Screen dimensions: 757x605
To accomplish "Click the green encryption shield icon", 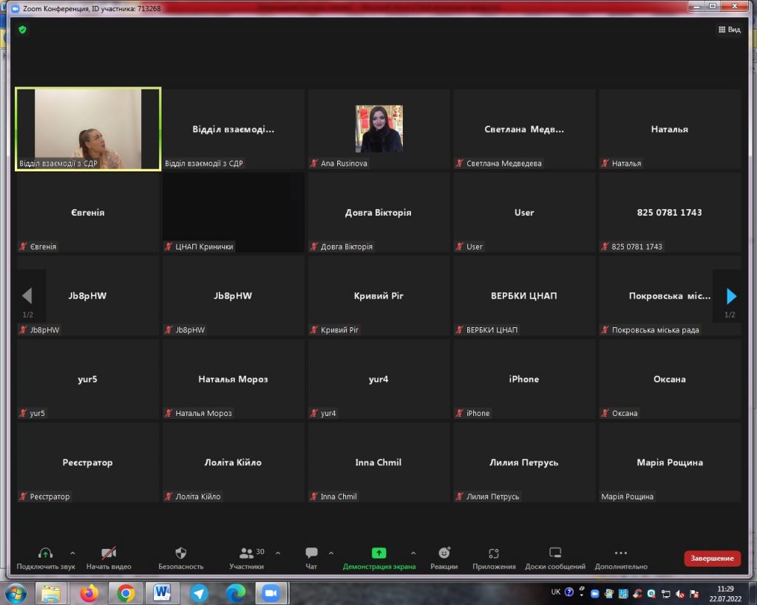I will point(22,30).
